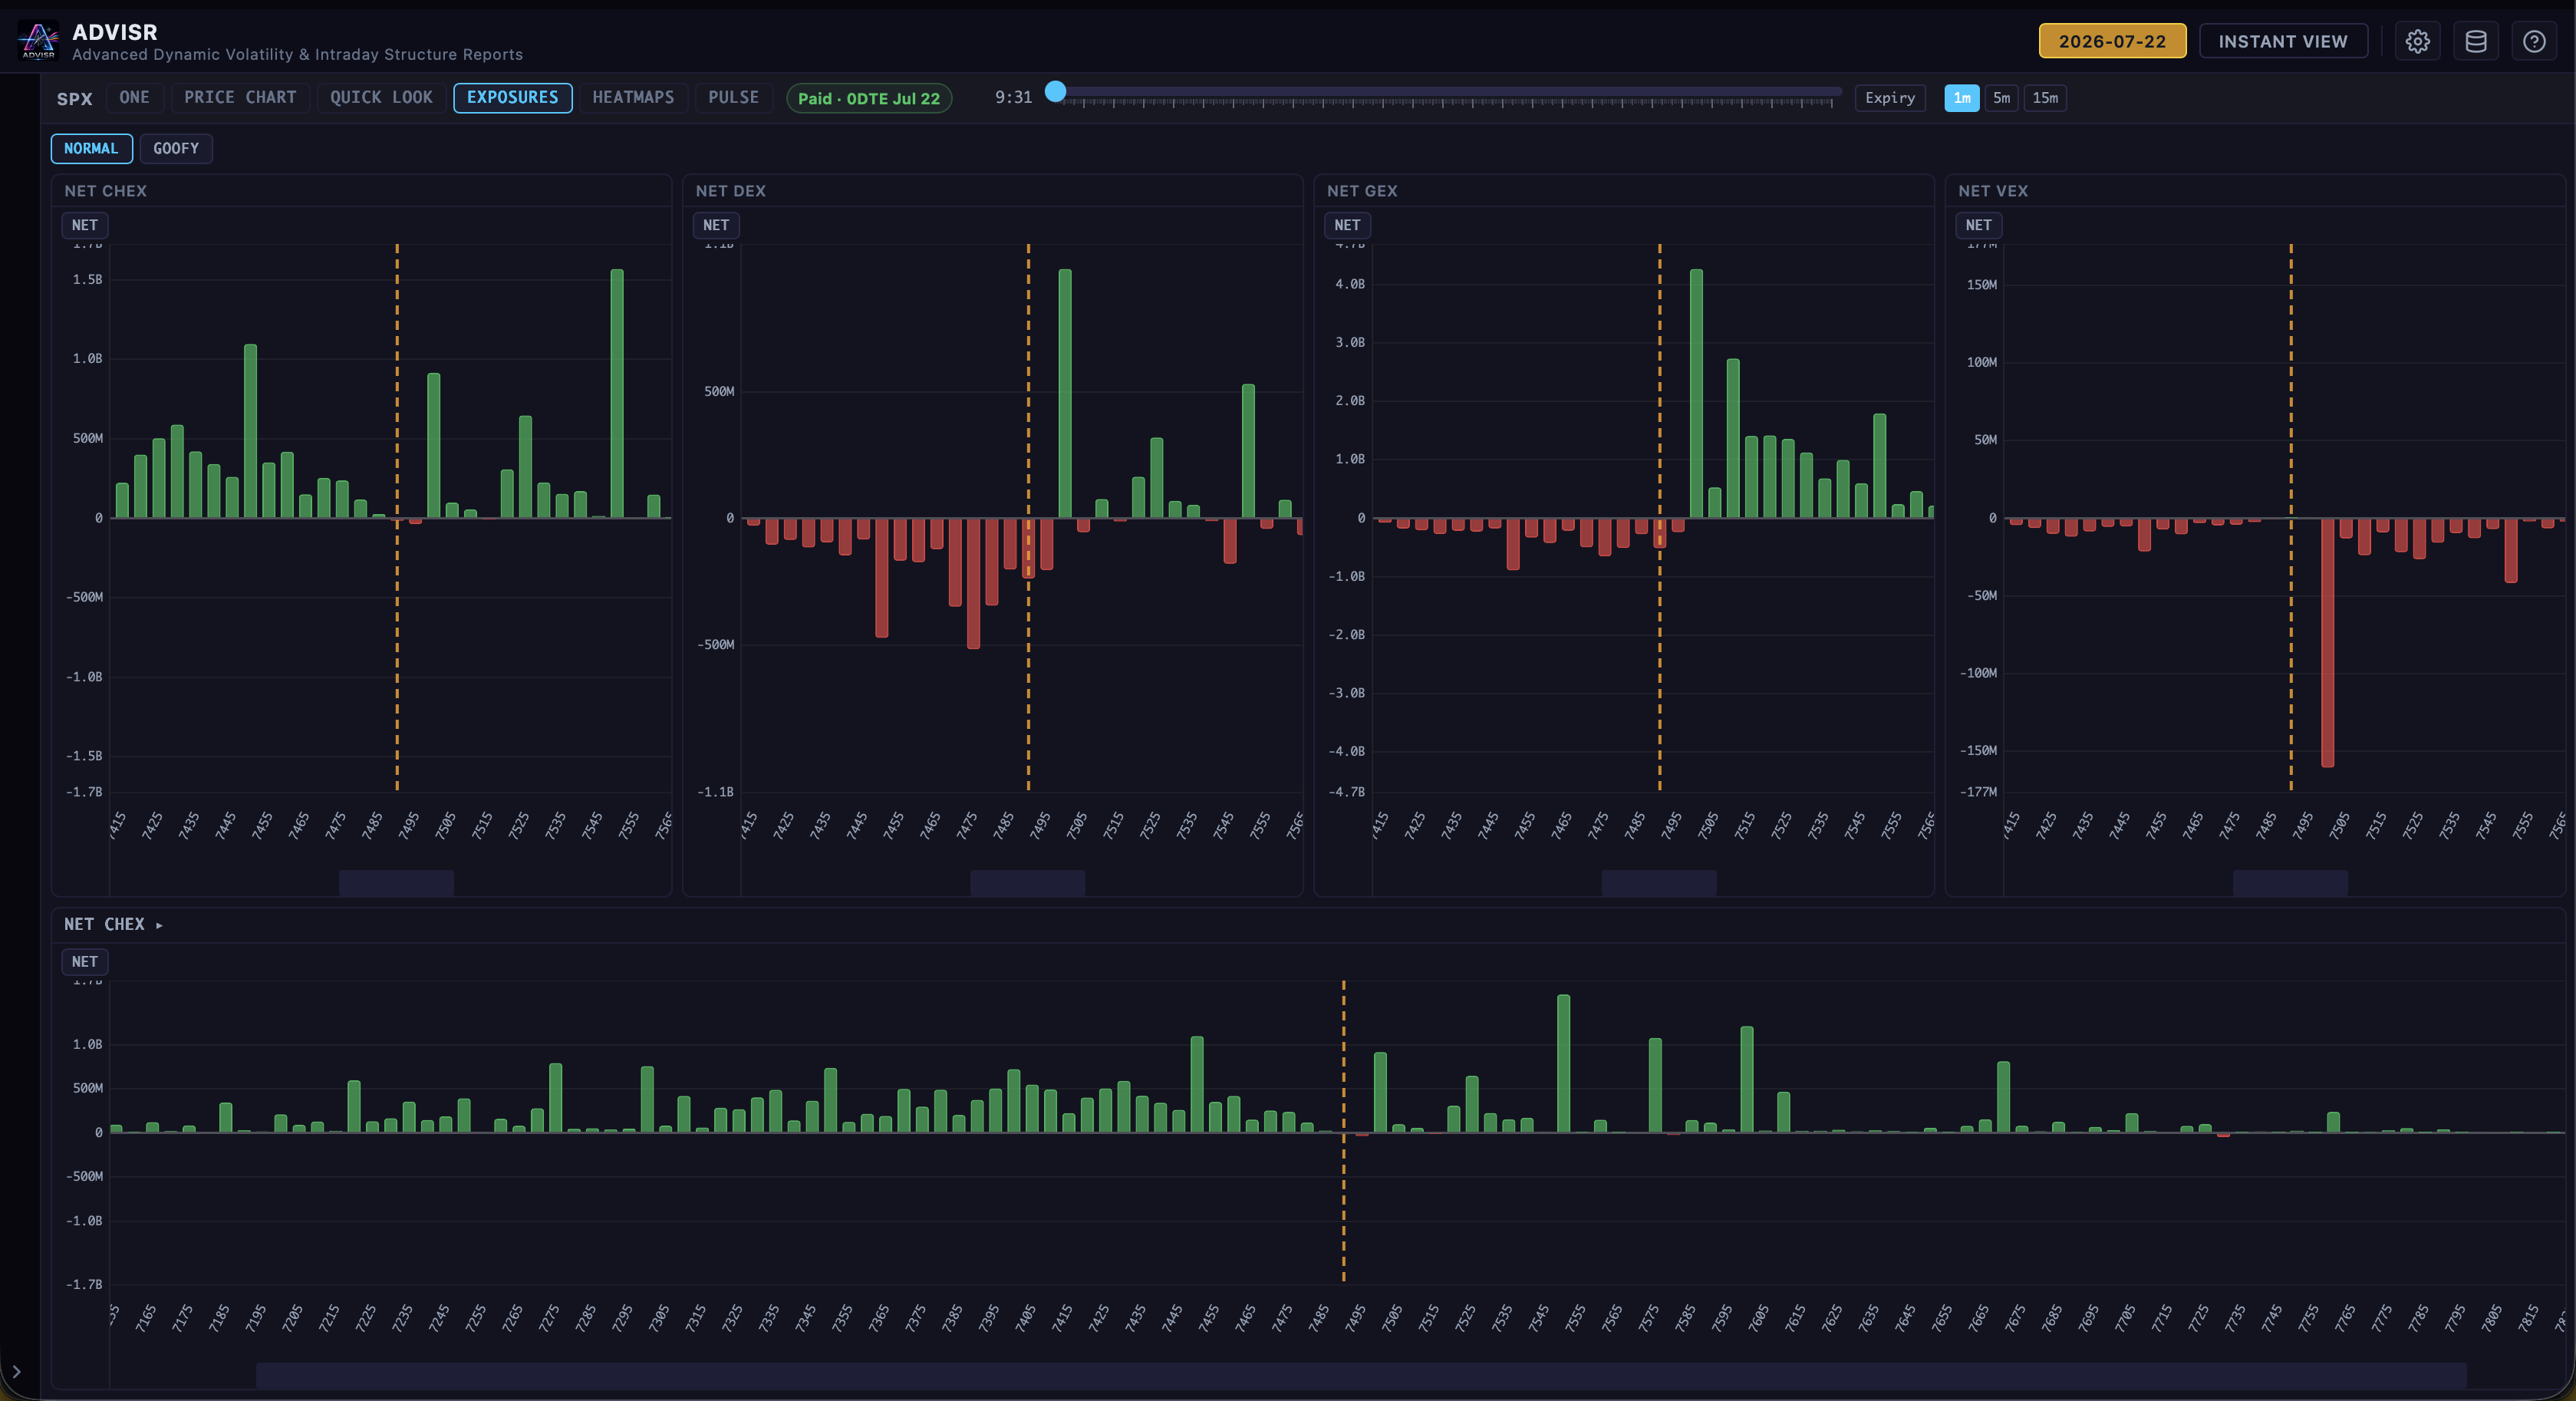Click the 2026-07-22 date button
This screenshot has height=1401, width=2576.
2112,41
